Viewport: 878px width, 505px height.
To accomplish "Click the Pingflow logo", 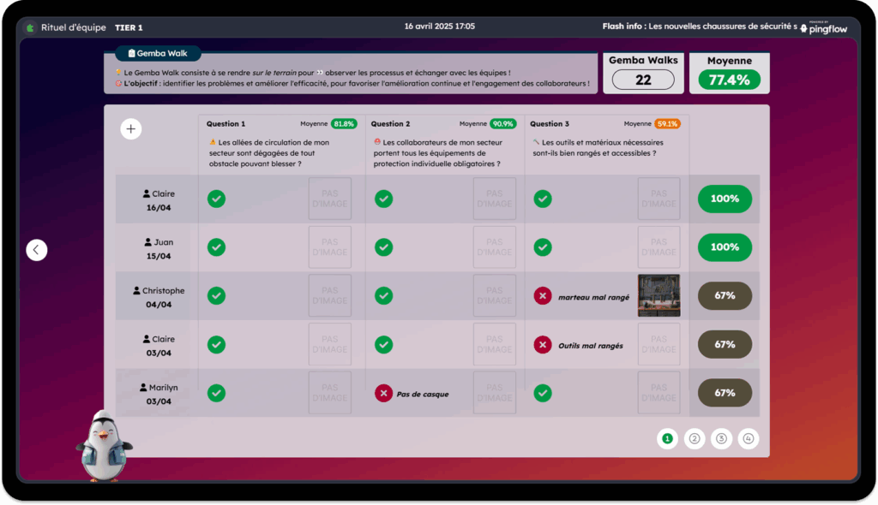I will pyautogui.click(x=823, y=28).
